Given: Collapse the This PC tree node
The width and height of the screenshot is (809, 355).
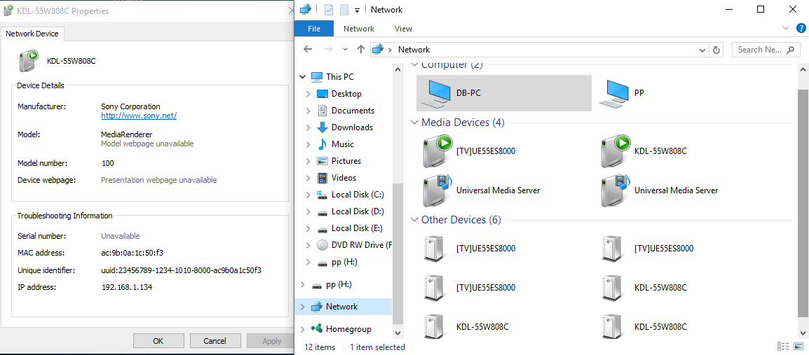Looking at the screenshot, I should [x=303, y=77].
